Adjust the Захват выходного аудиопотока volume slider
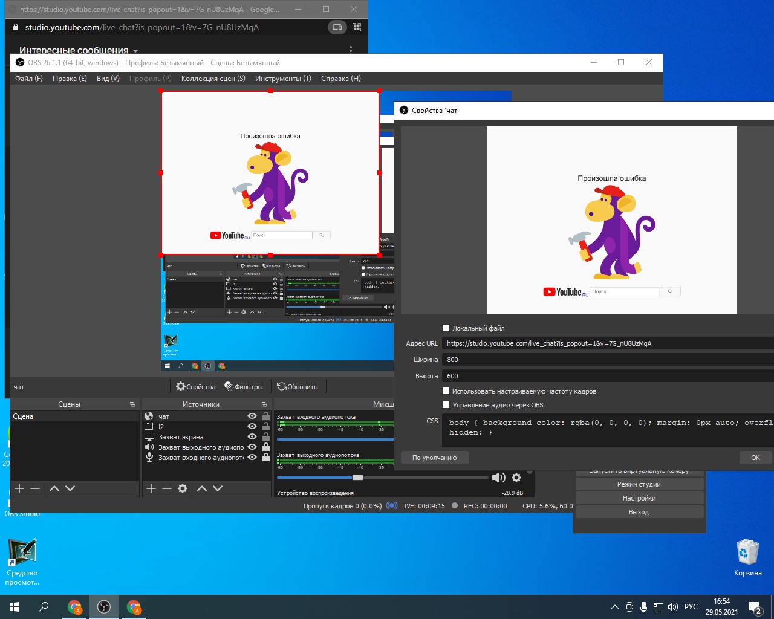The image size is (774, 619). pyautogui.click(x=358, y=478)
